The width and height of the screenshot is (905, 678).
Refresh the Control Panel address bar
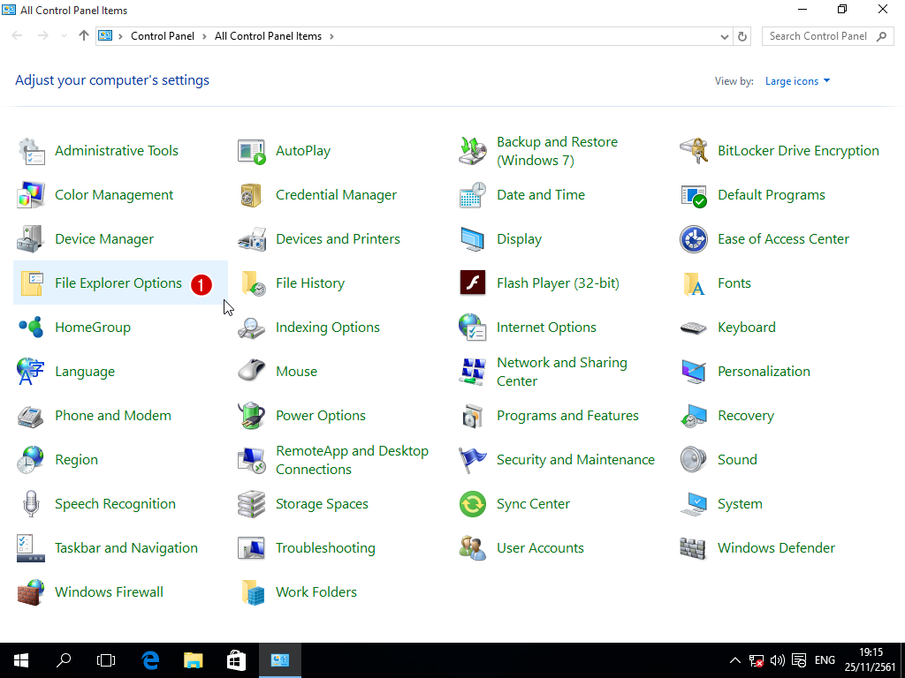tap(743, 37)
